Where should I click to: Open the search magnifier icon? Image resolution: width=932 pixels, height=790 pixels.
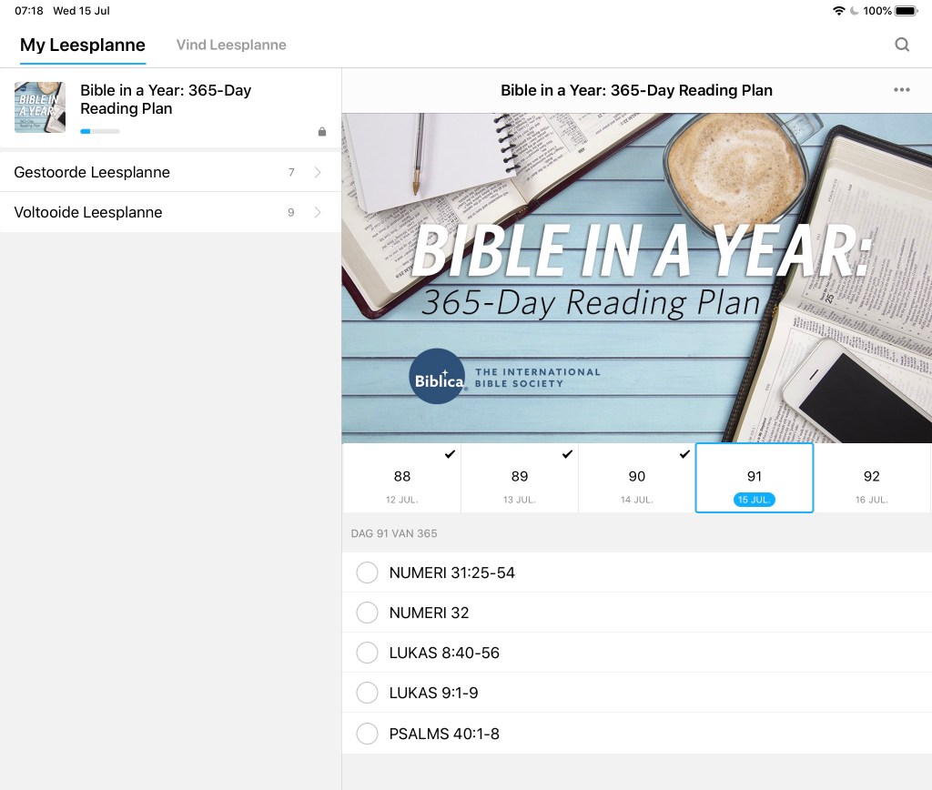[x=902, y=45]
